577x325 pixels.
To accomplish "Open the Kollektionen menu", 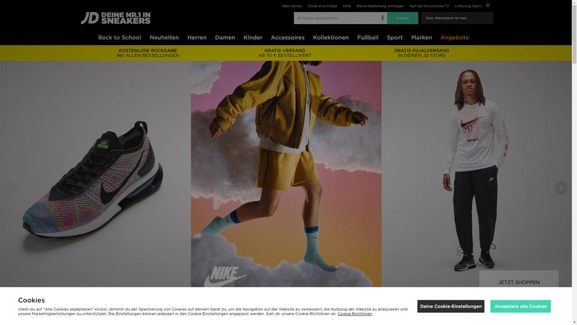I will [331, 37].
